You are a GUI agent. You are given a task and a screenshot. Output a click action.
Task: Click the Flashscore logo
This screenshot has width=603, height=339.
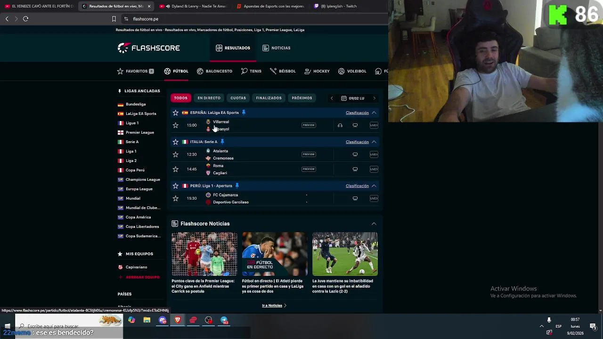148,48
